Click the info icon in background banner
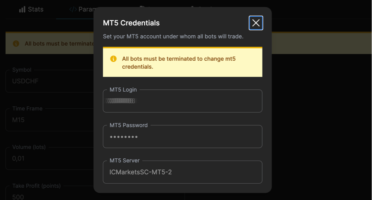 point(16,44)
